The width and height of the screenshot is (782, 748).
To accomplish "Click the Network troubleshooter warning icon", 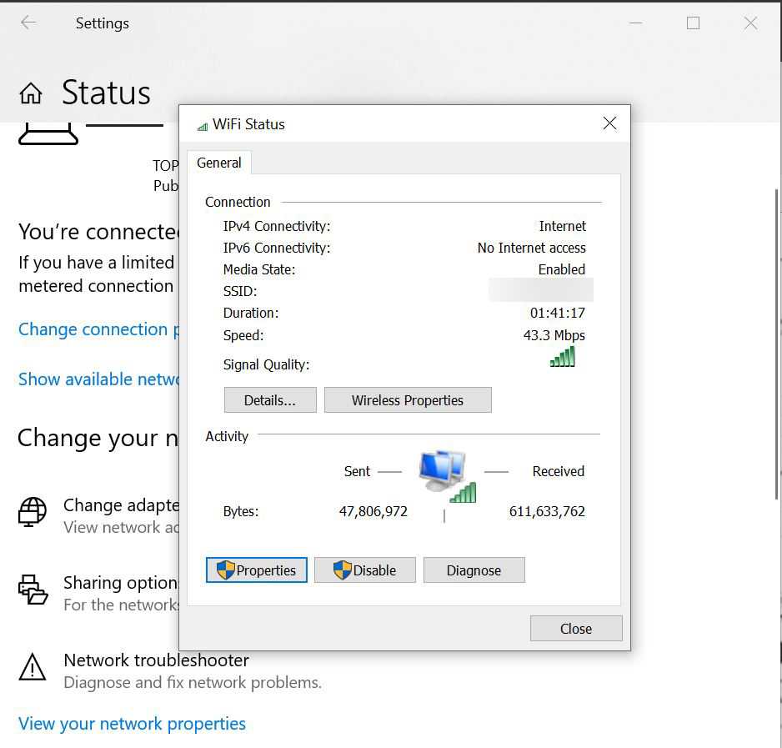I will [33, 667].
